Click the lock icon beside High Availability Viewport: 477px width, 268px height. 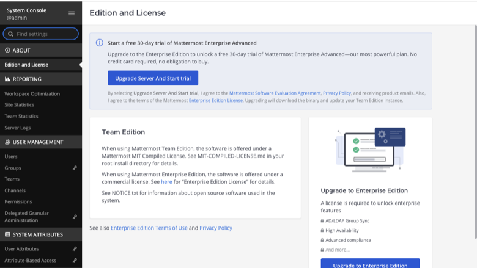coord(322,230)
